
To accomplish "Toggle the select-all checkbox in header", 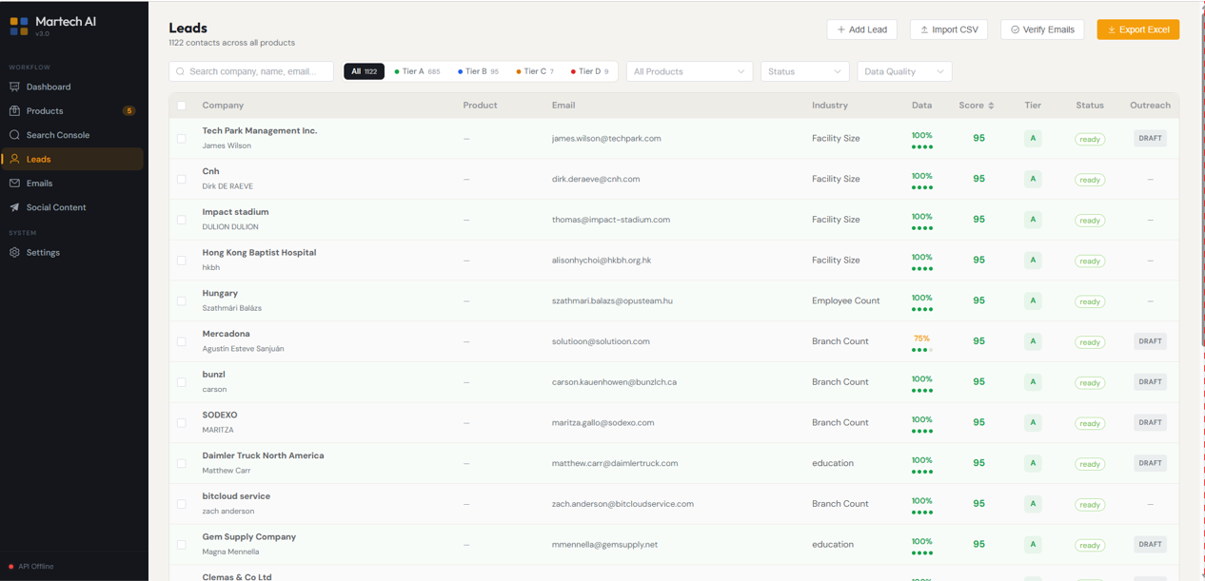I will coord(182,106).
